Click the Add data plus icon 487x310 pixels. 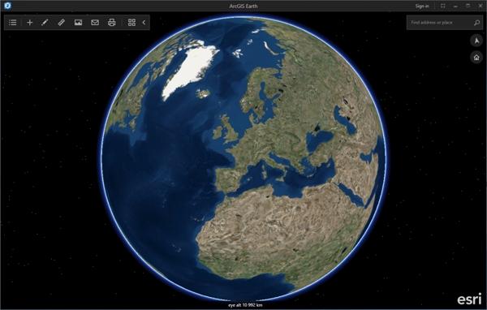pyautogui.click(x=30, y=23)
